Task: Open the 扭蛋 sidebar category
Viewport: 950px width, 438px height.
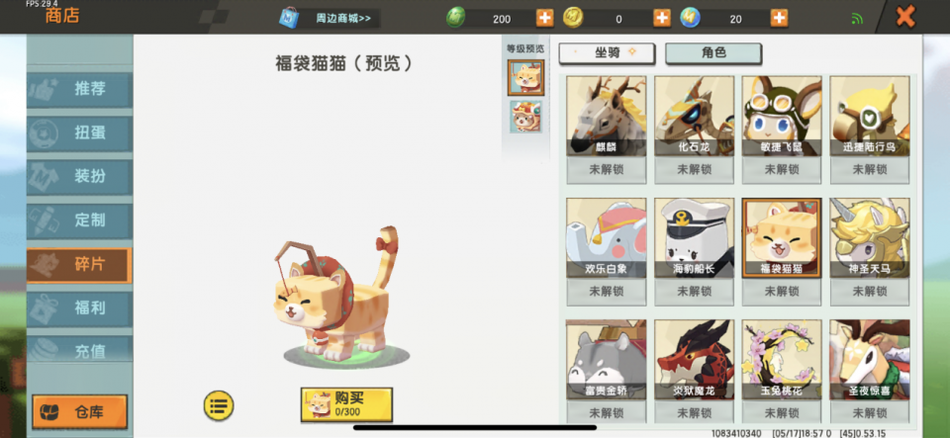Action: pyautogui.click(x=79, y=133)
